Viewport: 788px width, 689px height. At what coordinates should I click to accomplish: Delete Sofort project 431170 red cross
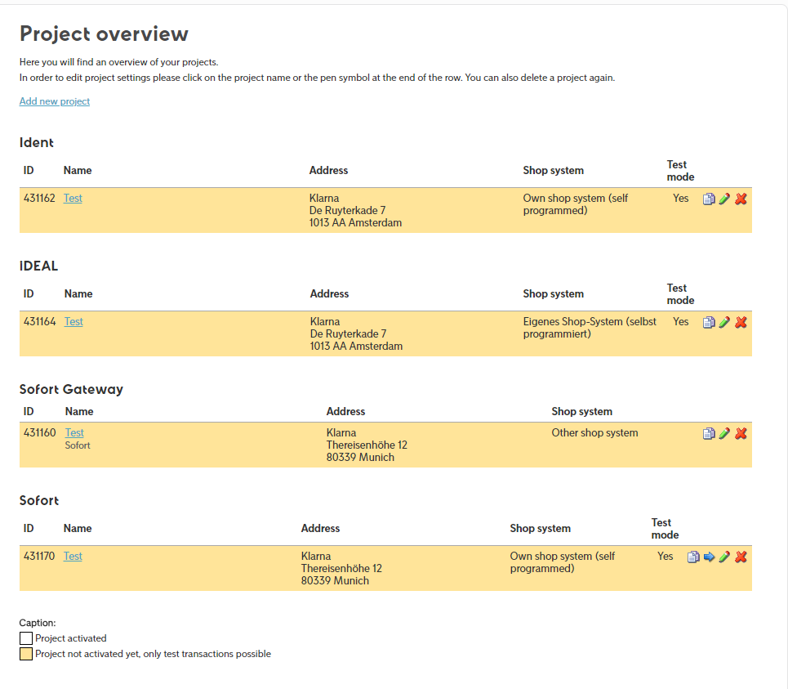[741, 557]
